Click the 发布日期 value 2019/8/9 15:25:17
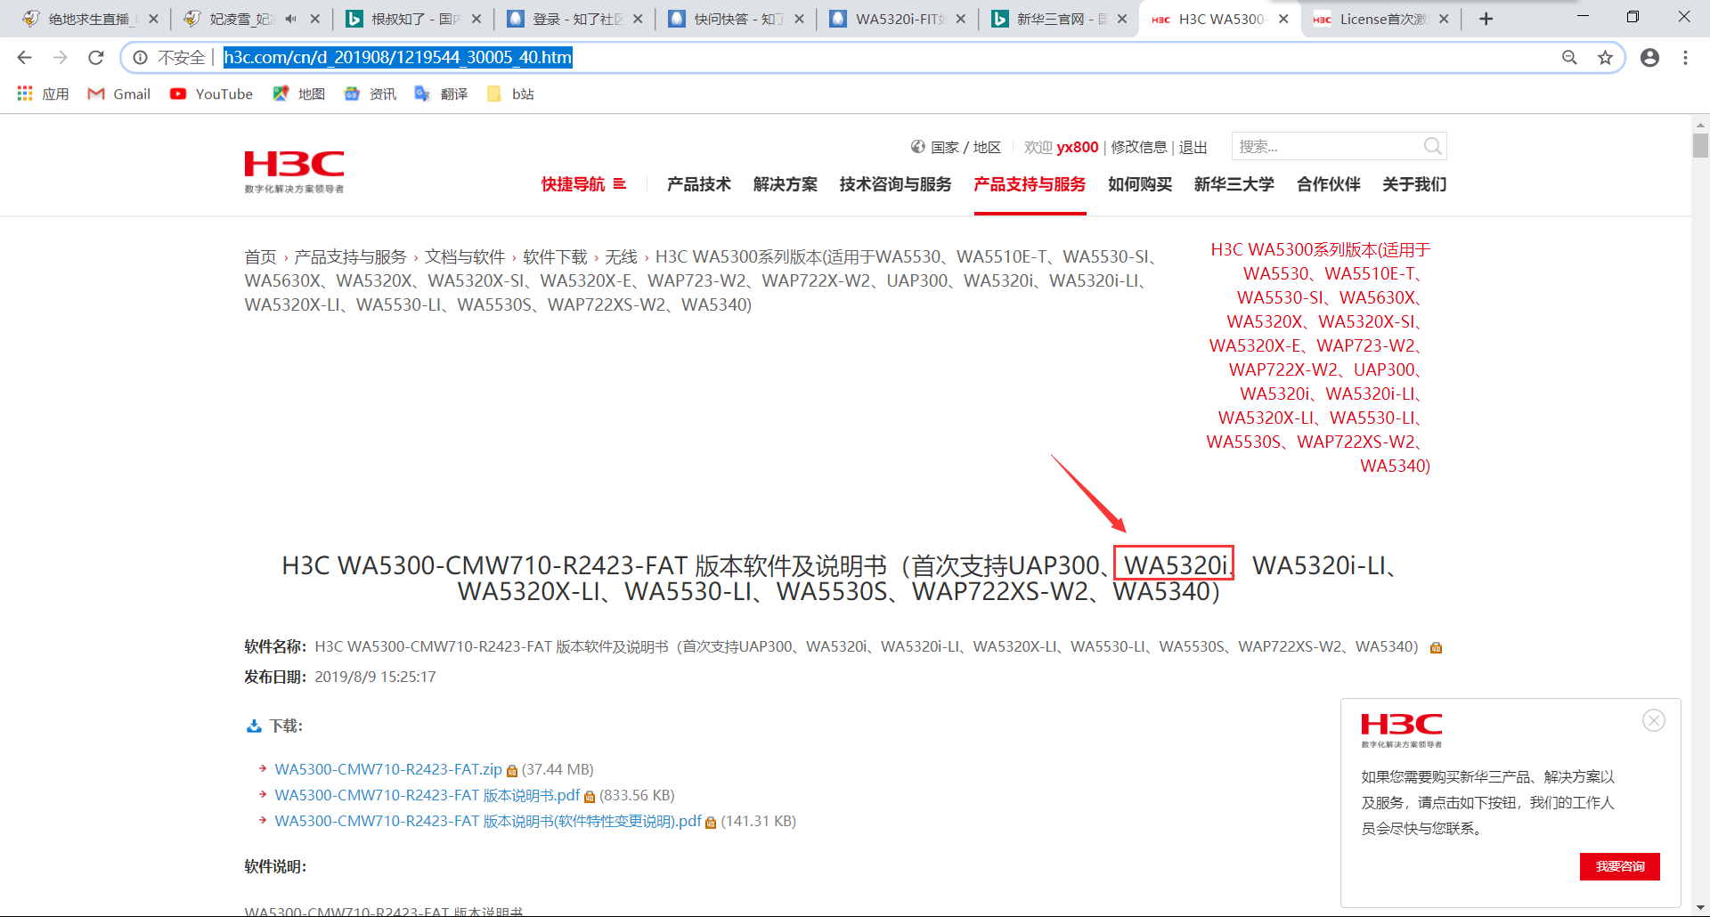The width and height of the screenshot is (1710, 917). (375, 678)
